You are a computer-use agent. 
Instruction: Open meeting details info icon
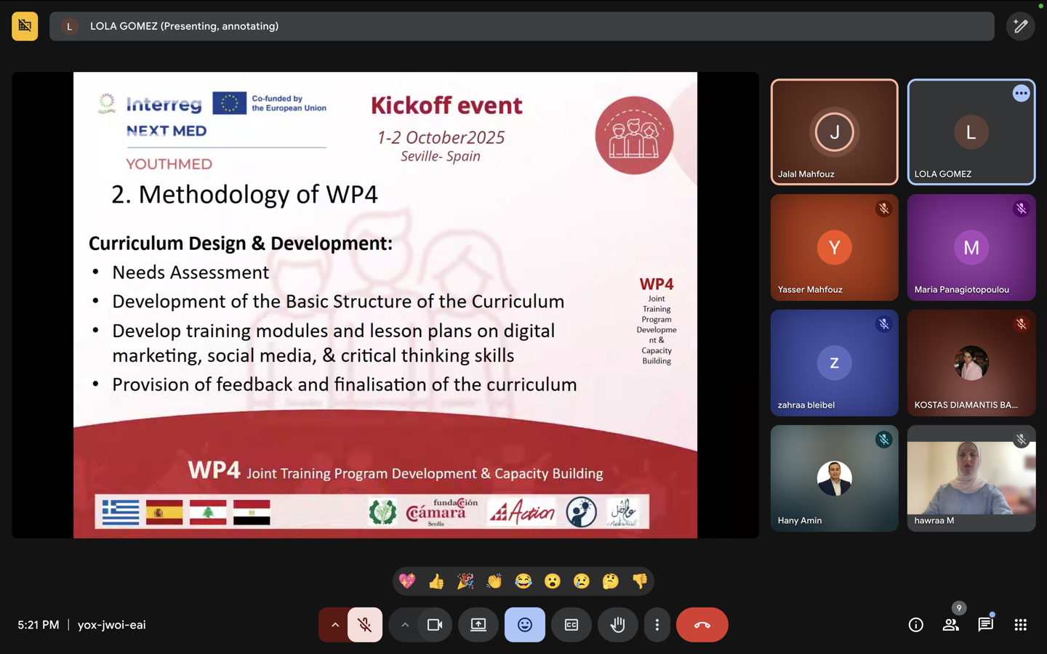click(x=915, y=625)
